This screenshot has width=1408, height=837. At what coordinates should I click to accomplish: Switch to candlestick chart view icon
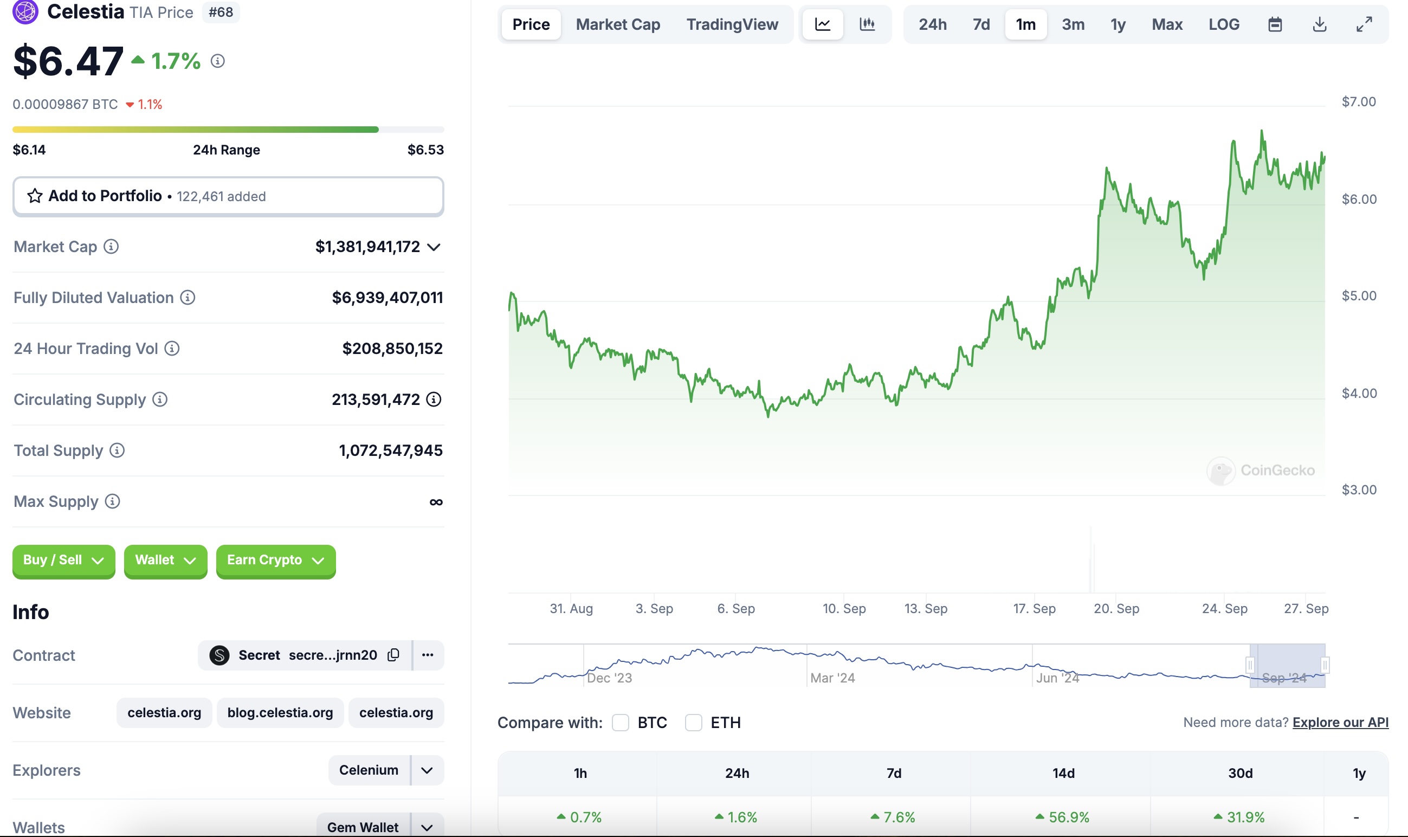[867, 24]
